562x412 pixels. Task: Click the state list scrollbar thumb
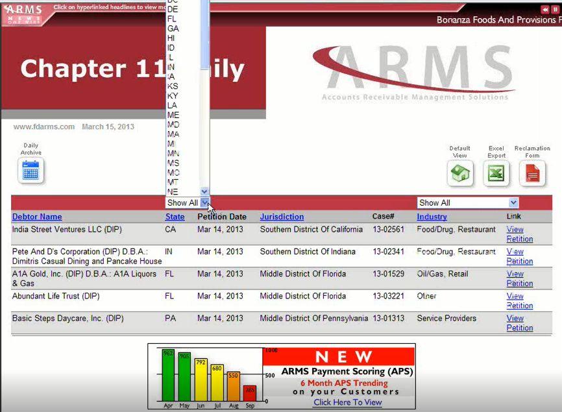coord(204,34)
